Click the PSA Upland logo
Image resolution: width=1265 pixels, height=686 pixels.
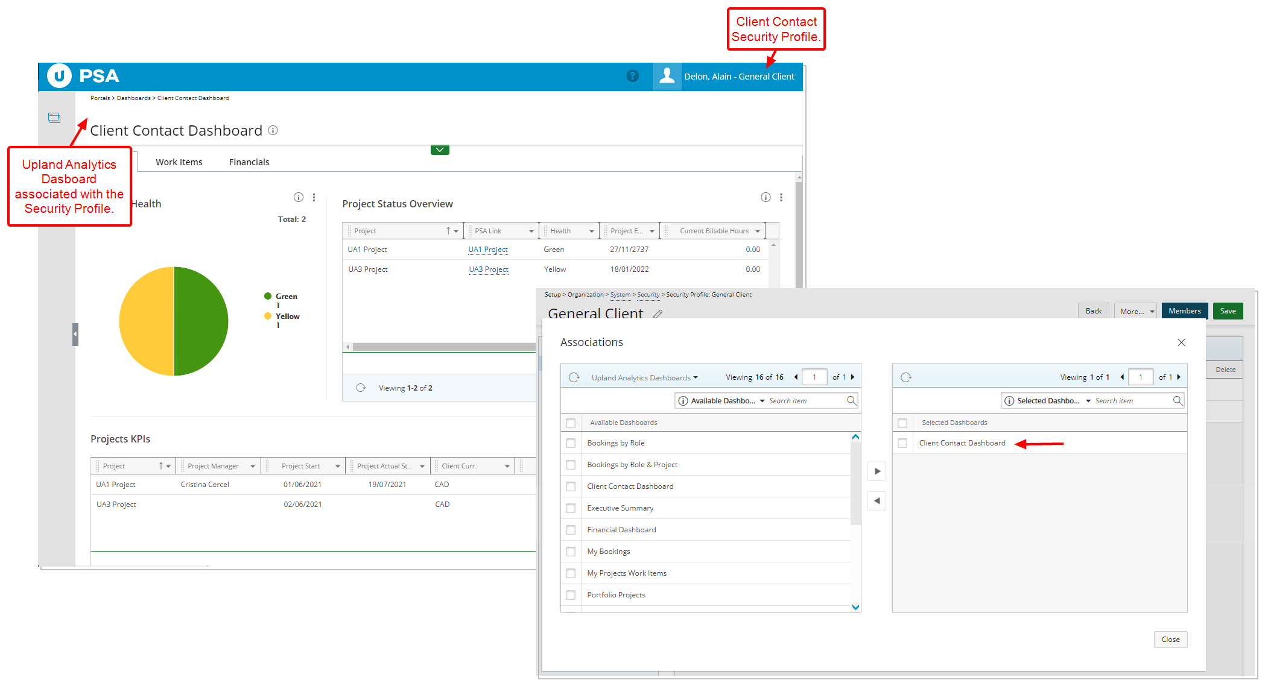coord(83,76)
